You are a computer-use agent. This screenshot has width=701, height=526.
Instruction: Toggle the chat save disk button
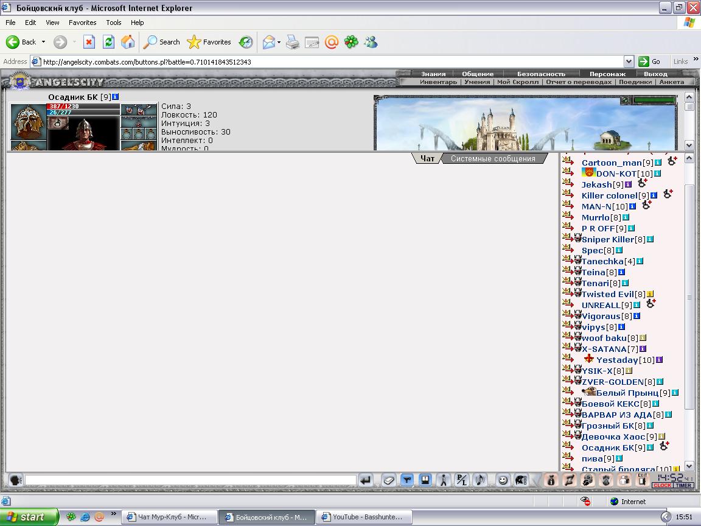[x=425, y=480]
